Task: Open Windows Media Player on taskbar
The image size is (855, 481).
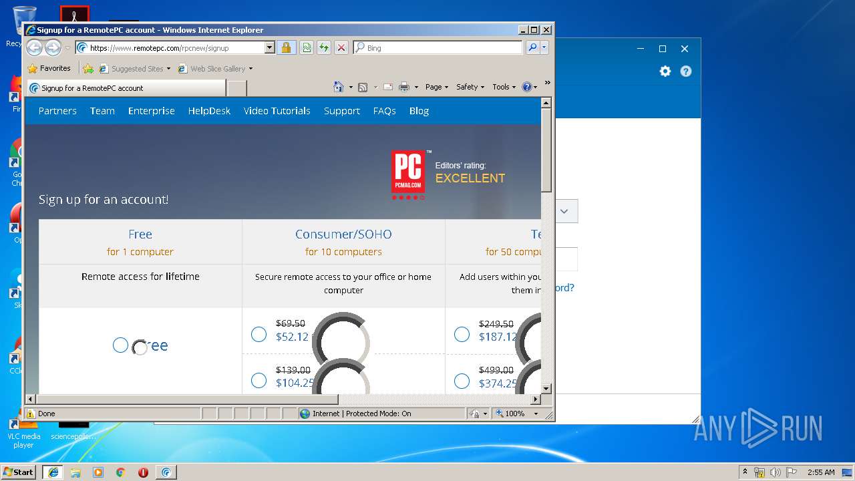Action: (x=98, y=472)
